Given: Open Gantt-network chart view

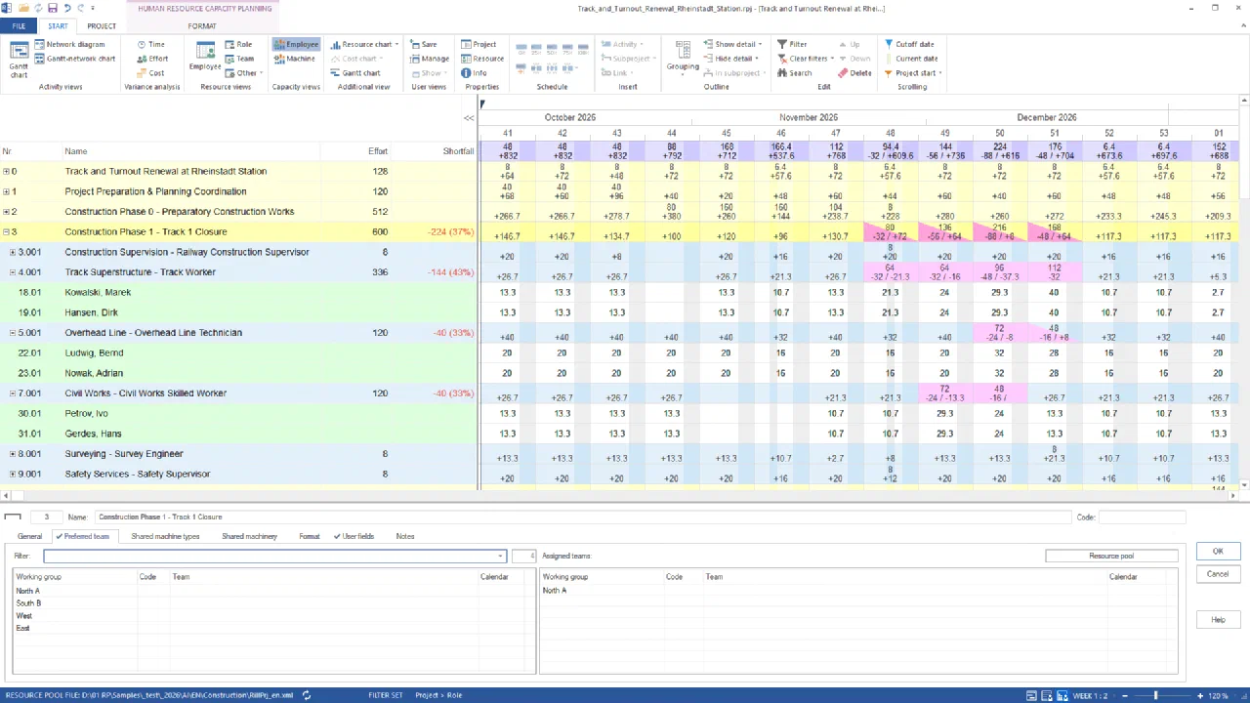Looking at the screenshot, I should tap(74, 59).
